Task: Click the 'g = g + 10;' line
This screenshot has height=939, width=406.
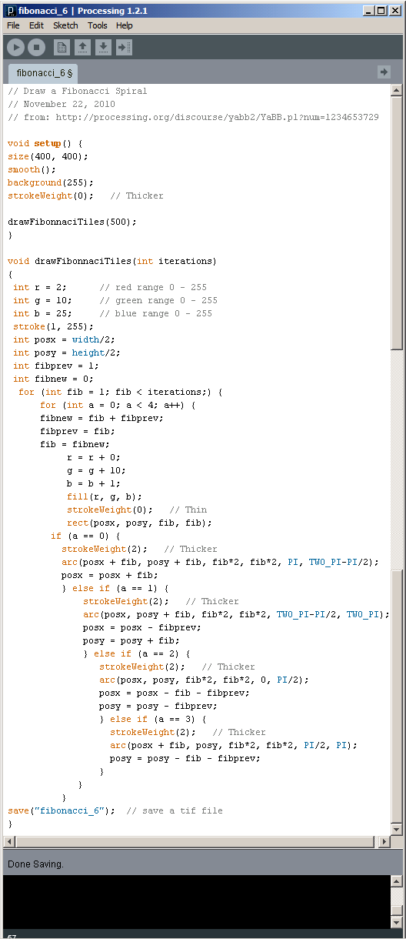Action: pyautogui.click(x=96, y=470)
